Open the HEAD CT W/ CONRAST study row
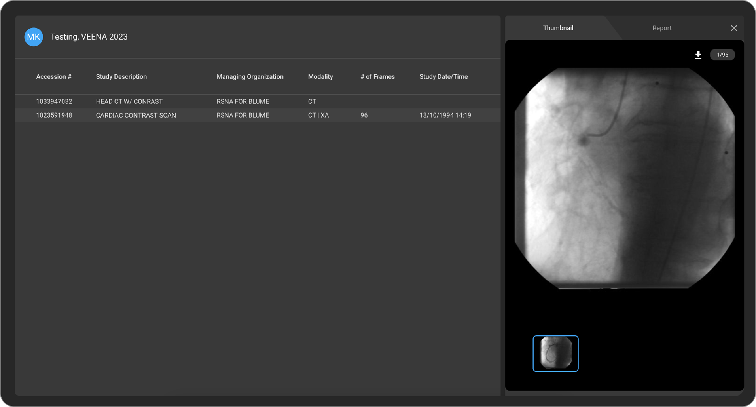 (129, 101)
